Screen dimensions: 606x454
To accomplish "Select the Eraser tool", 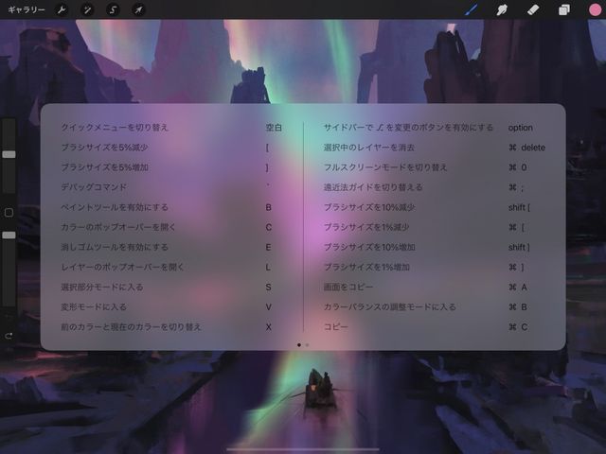I will pos(533,9).
